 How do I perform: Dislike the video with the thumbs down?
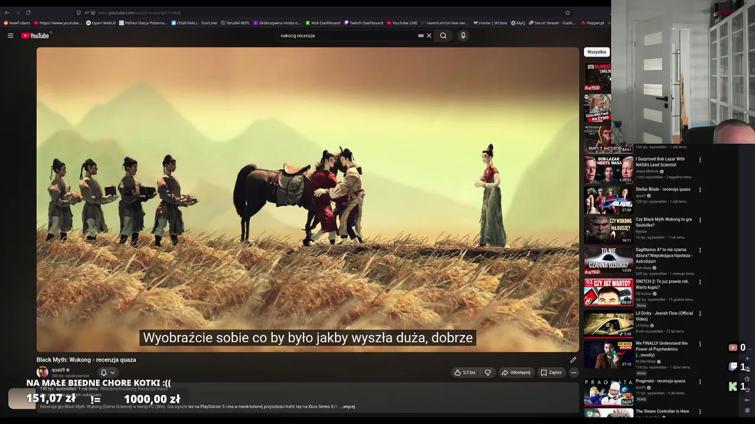pos(488,372)
